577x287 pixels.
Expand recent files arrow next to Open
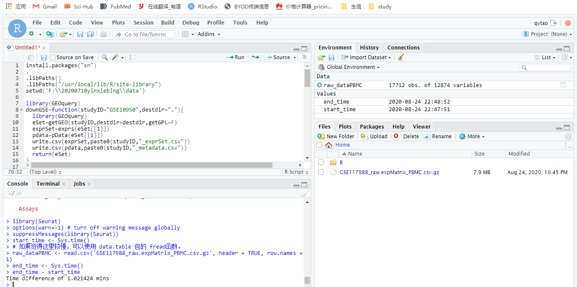point(71,34)
